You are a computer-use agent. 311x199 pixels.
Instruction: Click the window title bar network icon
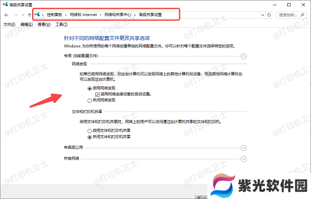tap(5, 4)
